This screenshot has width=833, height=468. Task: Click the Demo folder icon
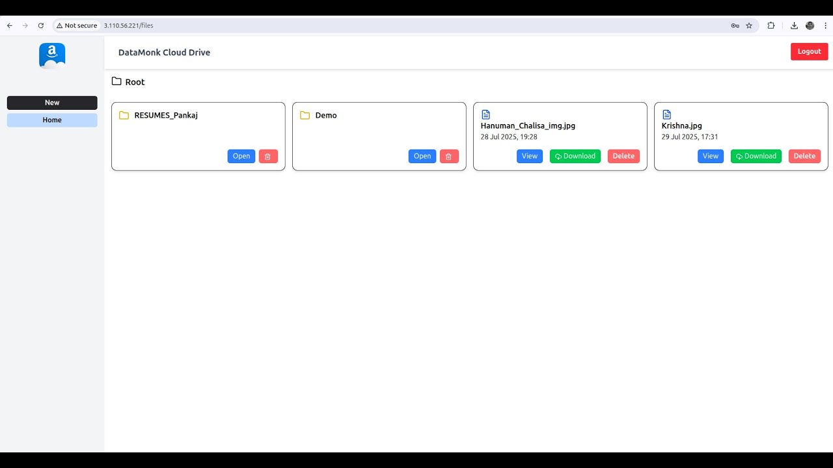pos(305,115)
